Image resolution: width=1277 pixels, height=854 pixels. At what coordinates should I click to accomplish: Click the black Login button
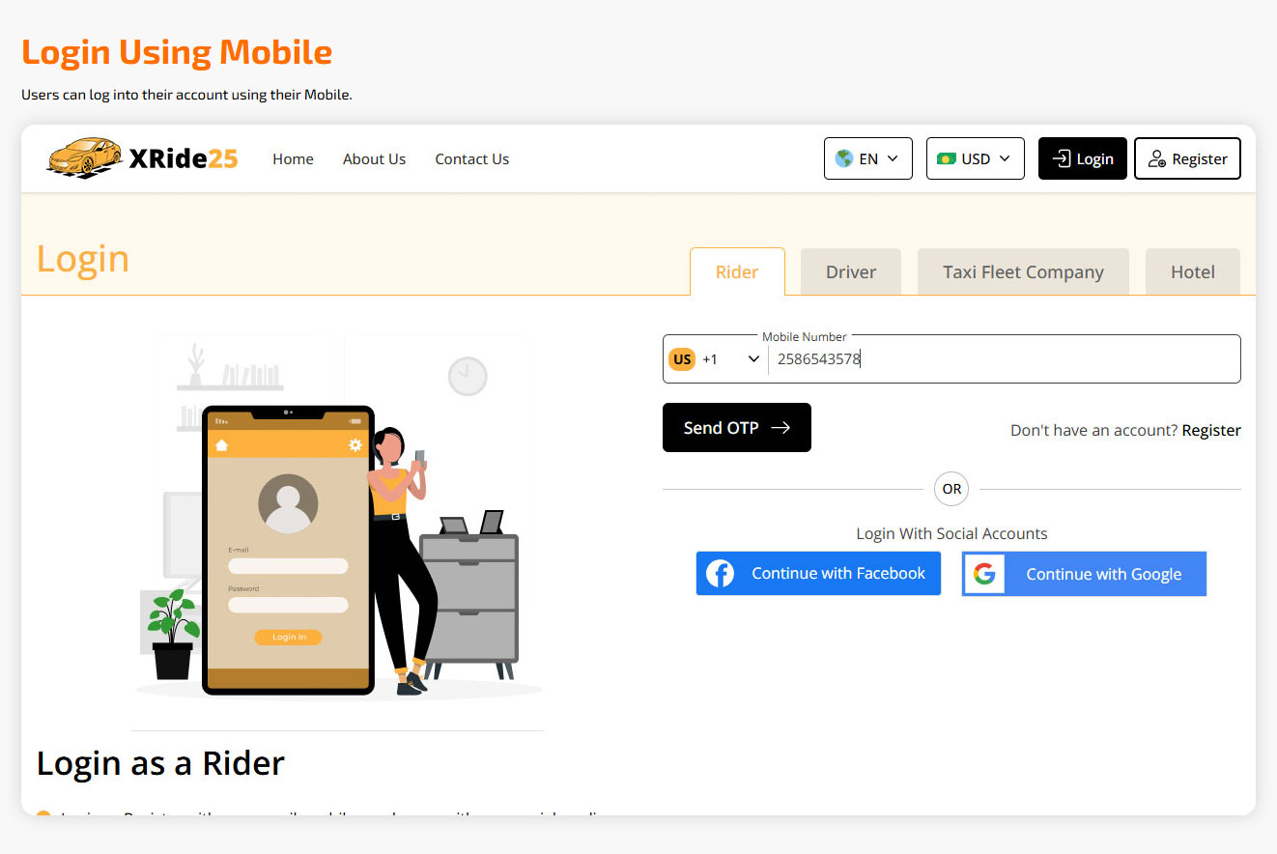(x=1082, y=158)
